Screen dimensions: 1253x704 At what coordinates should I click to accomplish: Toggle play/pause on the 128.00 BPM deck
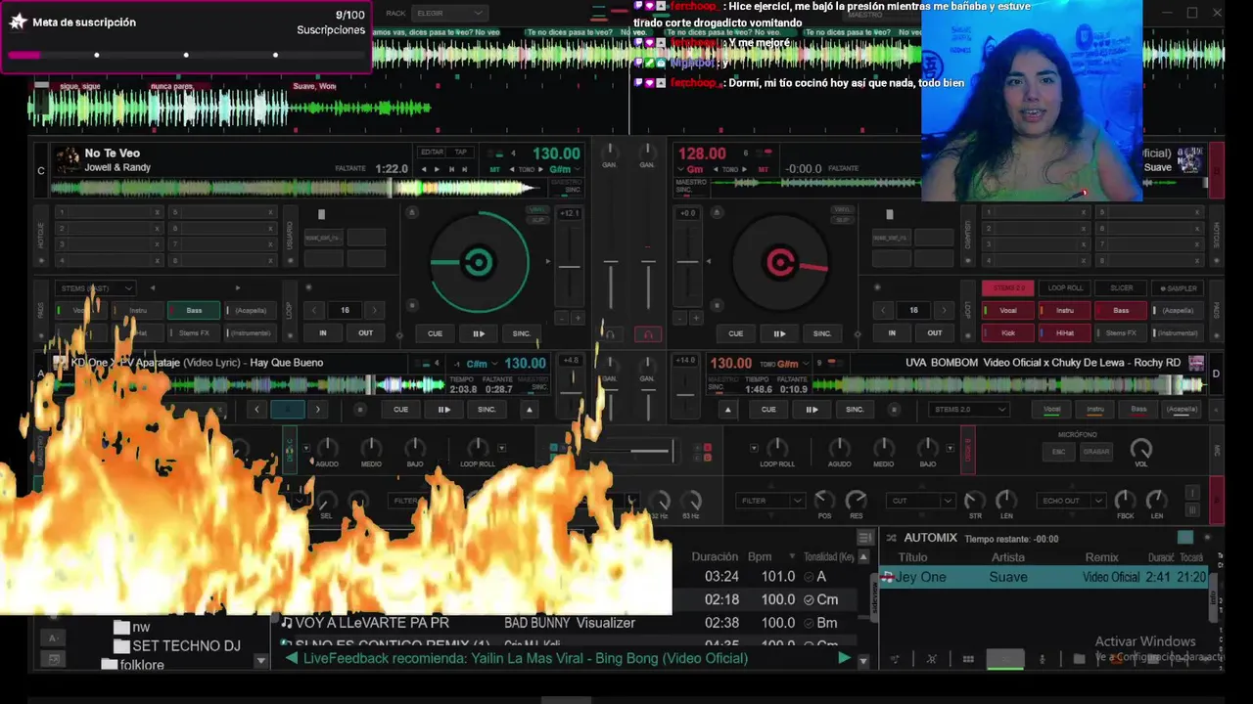tap(779, 333)
